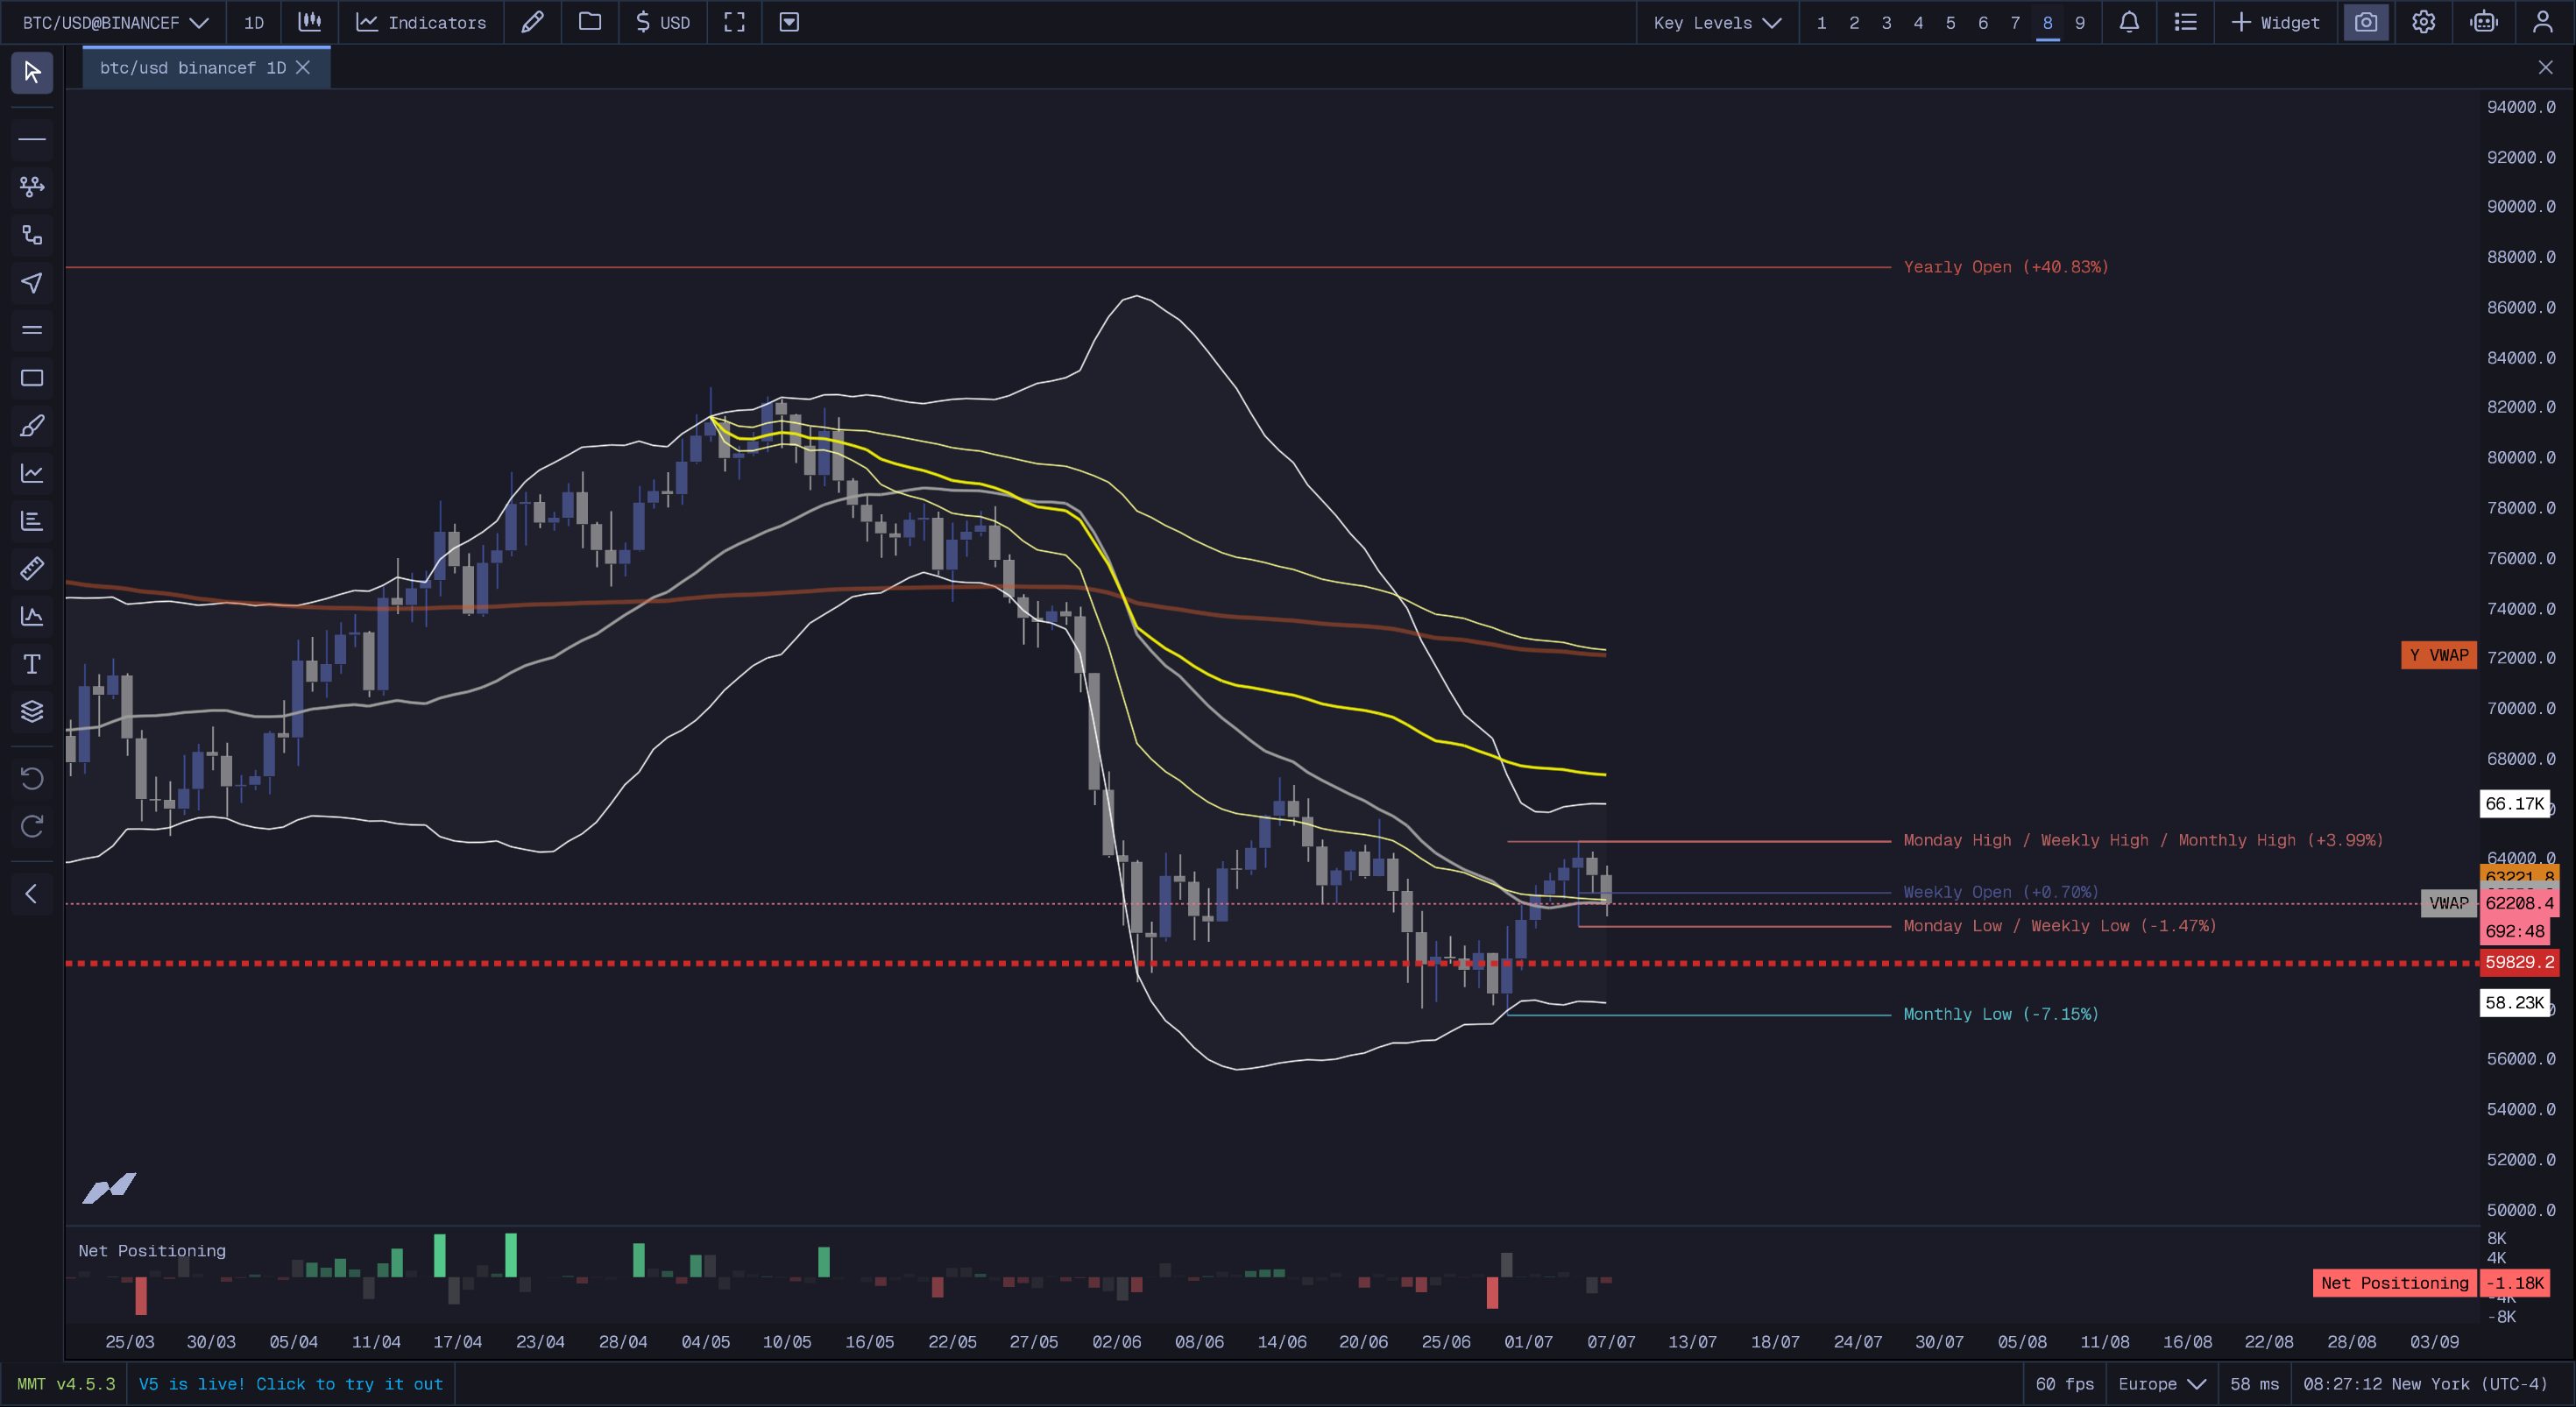2576x1407 pixels.
Task: Toggle fullscreen mode icon
Action: point(735,22)
